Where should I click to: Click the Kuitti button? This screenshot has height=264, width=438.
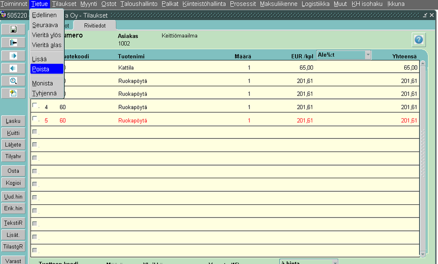13,133
